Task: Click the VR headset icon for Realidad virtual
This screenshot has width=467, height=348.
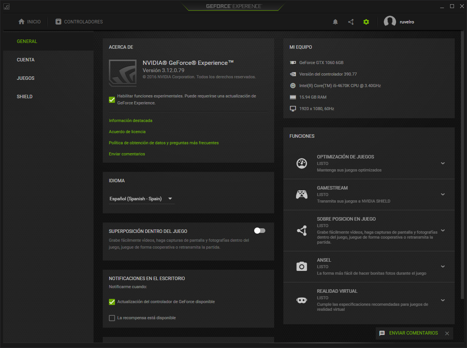Action: (302, 300)
